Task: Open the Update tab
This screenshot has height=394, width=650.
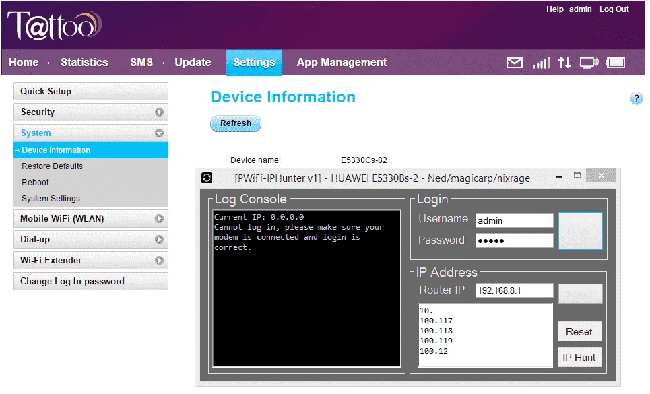Action: 193,62
